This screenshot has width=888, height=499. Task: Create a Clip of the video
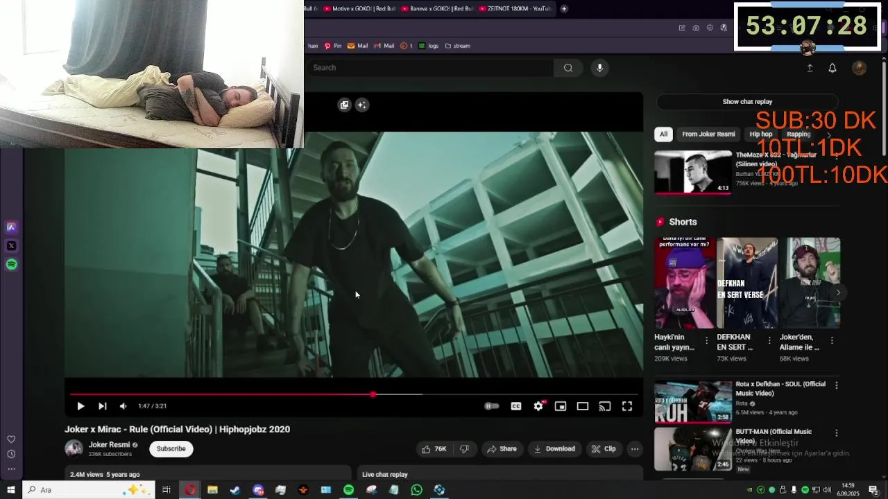604,449
